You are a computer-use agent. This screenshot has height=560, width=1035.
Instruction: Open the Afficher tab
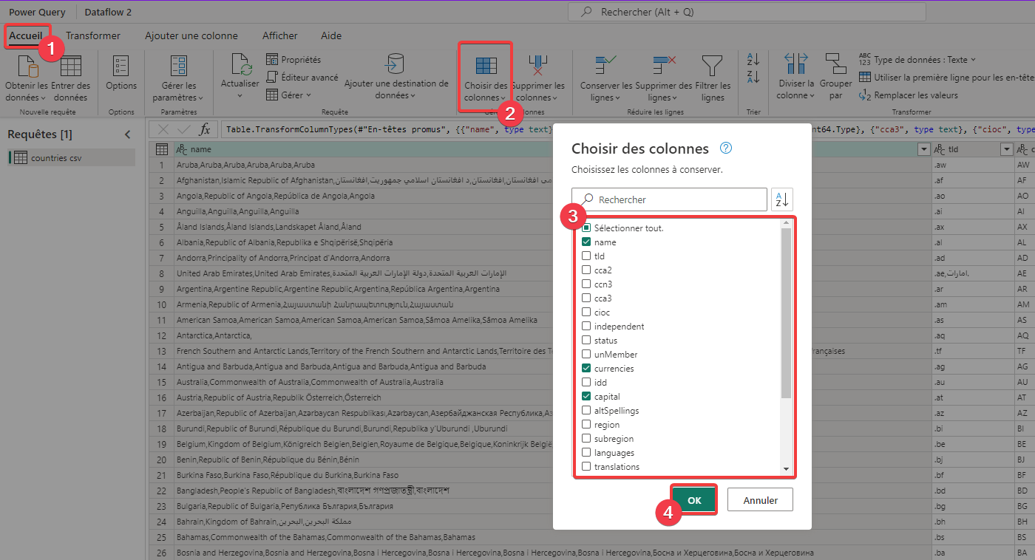coord(280,35)
